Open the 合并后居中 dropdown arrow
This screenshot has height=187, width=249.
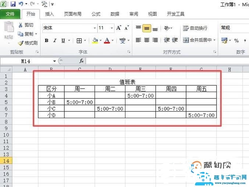(x=214, y=40)
